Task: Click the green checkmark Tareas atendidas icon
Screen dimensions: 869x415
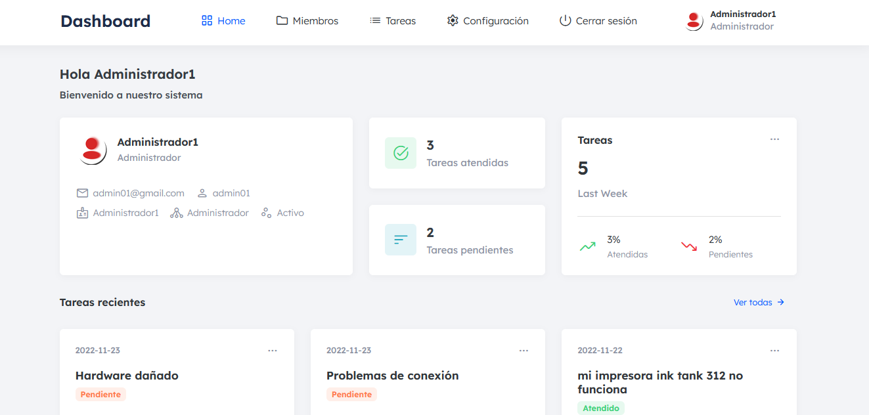Action: pos(401,153)
